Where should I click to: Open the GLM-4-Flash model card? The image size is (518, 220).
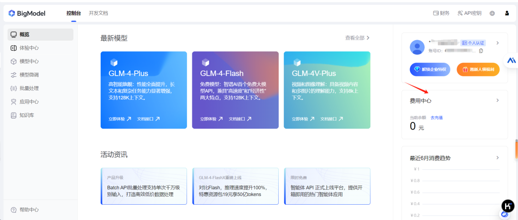tap(235, 90)
